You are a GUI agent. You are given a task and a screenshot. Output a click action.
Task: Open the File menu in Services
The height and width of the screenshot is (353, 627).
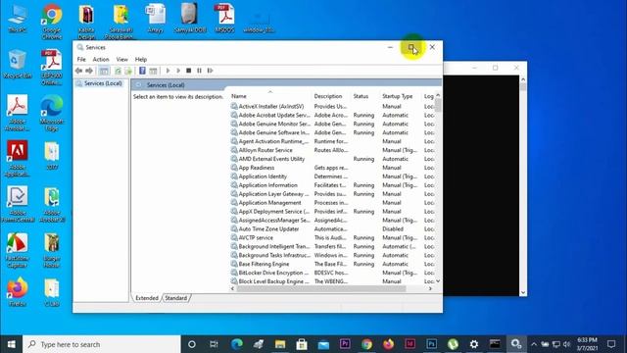pos(81,59)
